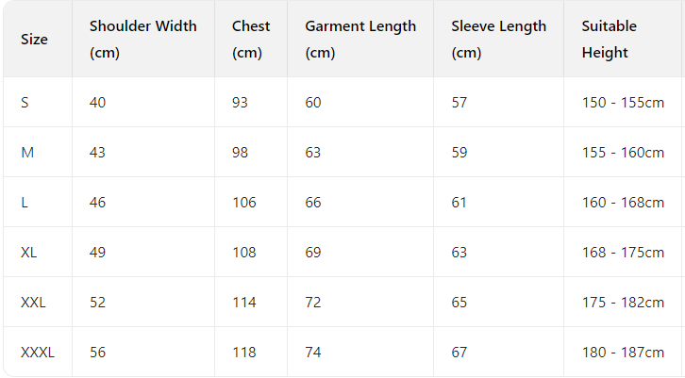Click chest value 106 in L row

tap(243, 202)
